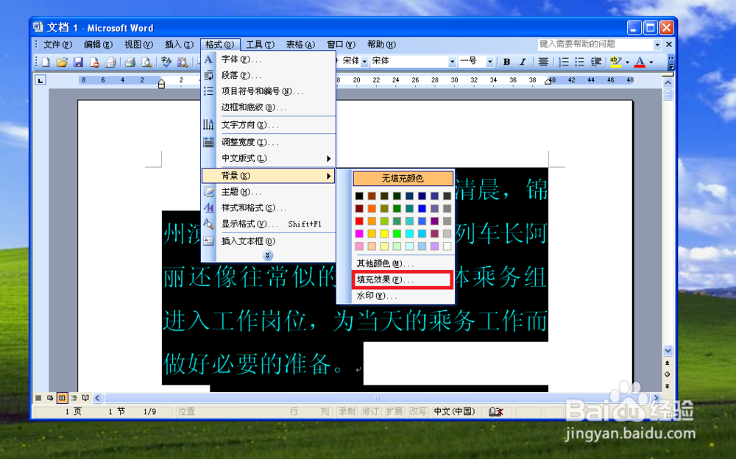The width and height of the screenshot is (736, 459).
Task: Save the document with the floppy icon
Action: 78,62
